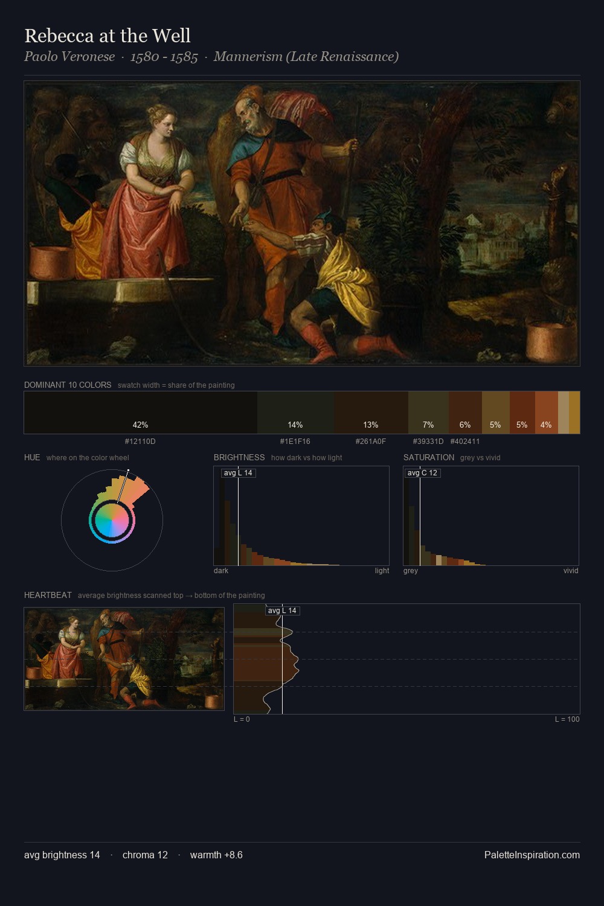The image size is (604, 906).
Task: Click the first 5% golden-brown swatch
Action: pyautogui.click(x=496, y=413)
